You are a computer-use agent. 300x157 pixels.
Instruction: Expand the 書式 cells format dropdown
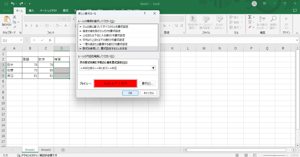241,27
